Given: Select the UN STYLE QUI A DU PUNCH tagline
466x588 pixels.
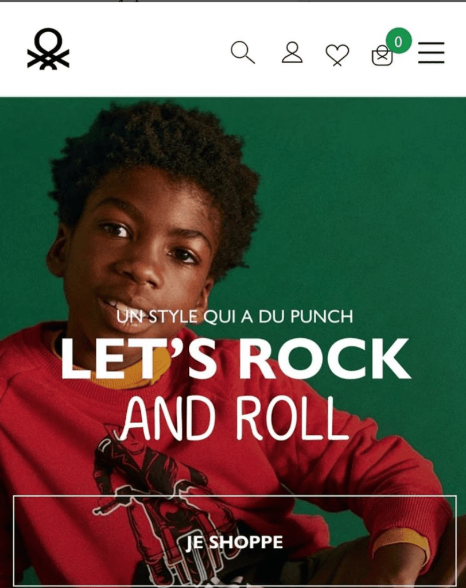Looking at the screenshot, I should 235,316.
